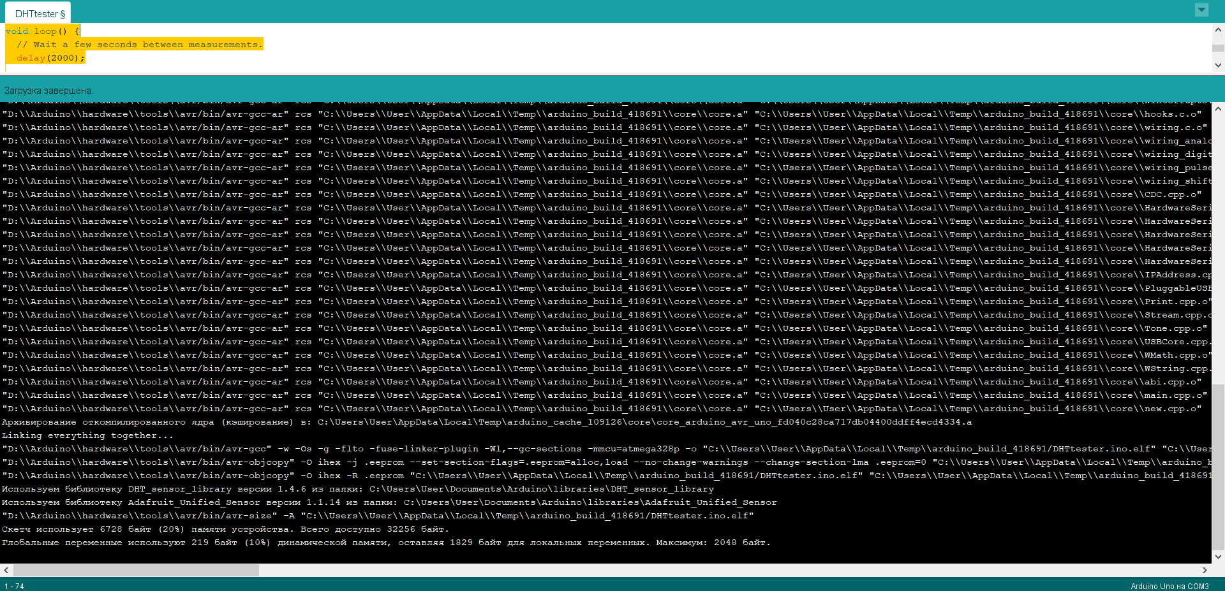Click the console horizontal scroll left arrow

[6, 570]
